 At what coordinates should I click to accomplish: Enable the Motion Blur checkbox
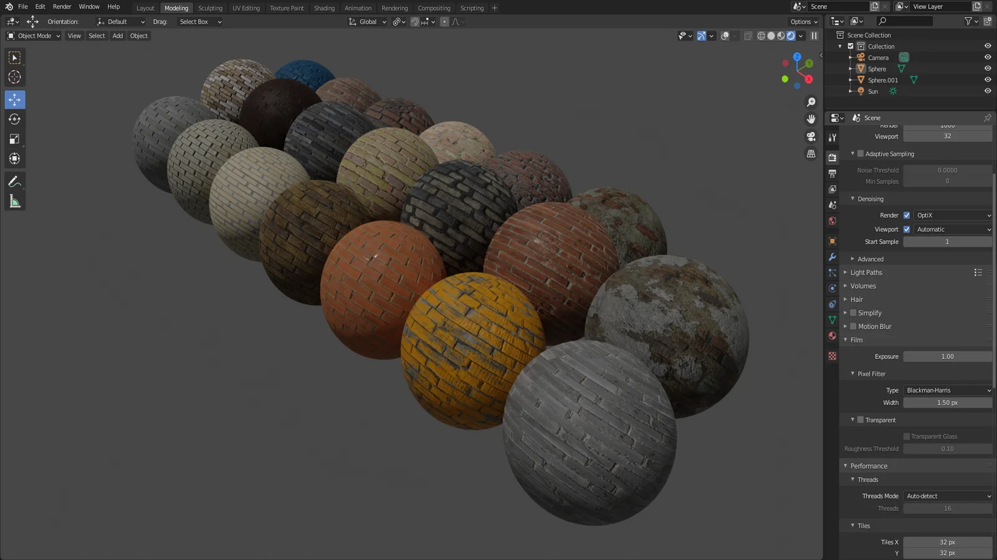[x=852, y=326]
